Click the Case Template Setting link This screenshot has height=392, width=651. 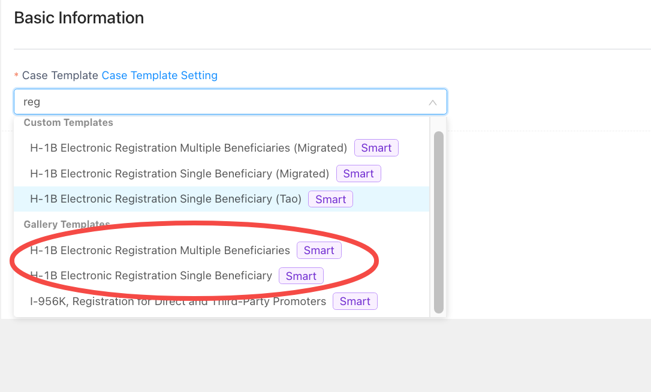pyautogui.click(x=159, y=76)
